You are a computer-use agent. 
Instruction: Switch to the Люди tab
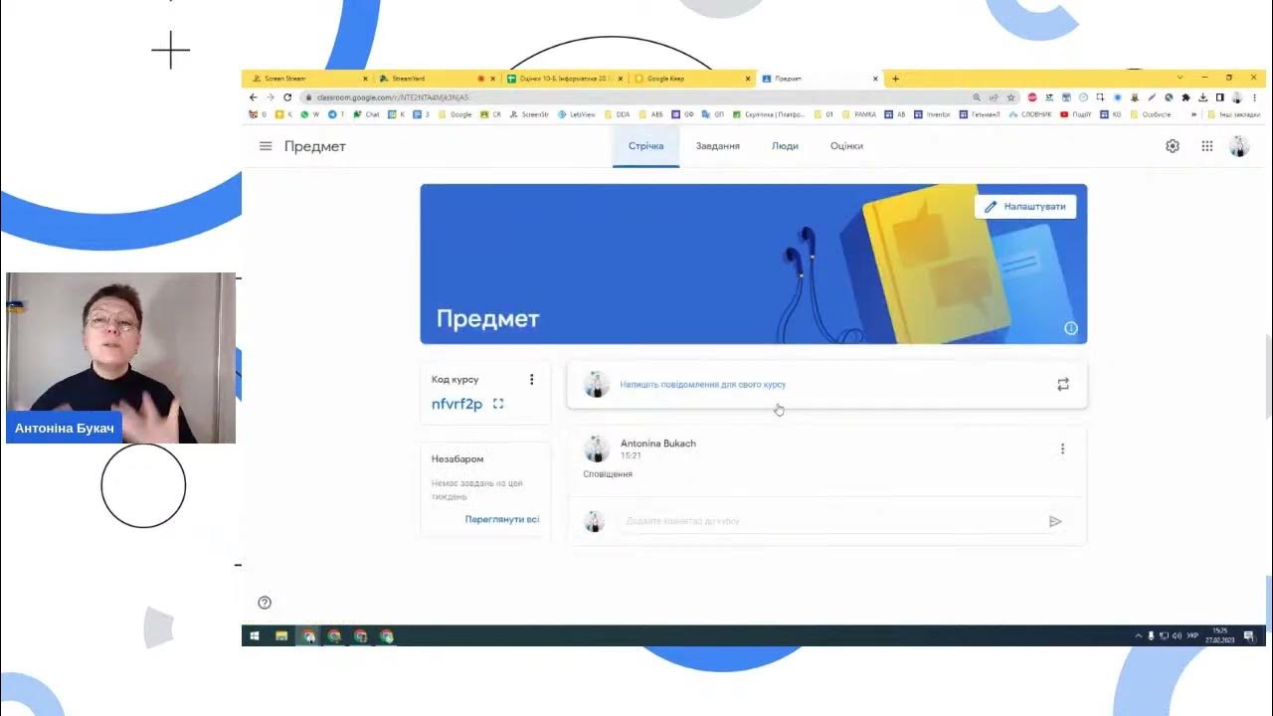785,146
